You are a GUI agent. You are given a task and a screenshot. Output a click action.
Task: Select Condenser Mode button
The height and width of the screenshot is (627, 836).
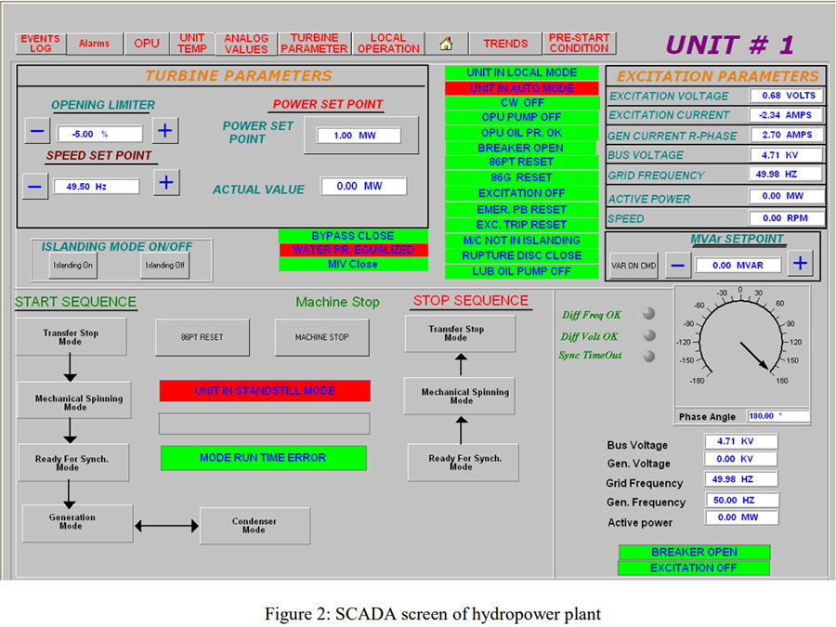(x=254, y=525)
